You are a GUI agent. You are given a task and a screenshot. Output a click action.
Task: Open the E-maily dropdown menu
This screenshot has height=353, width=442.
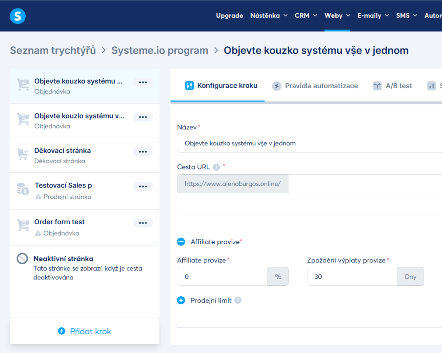coord(373,15)
